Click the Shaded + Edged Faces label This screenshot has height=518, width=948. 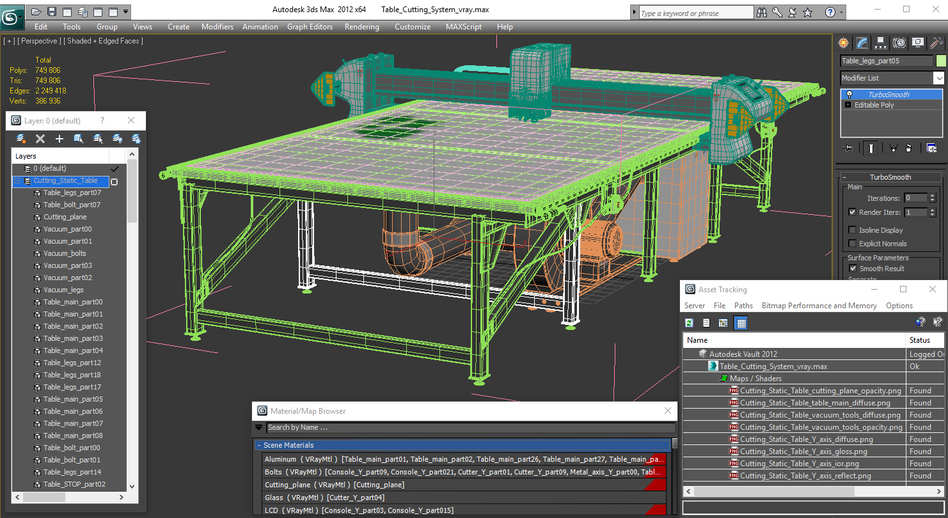point(104,41)
